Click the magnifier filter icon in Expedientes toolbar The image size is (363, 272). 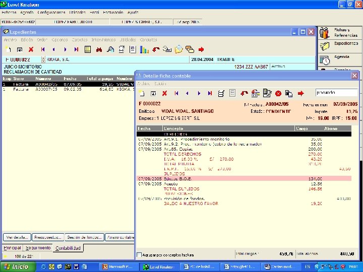point(110,49)
